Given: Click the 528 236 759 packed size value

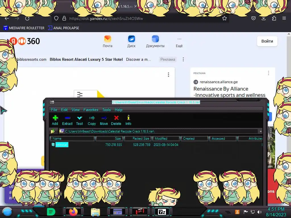Looking at the screenshot, I should click(x=142, y=144).
